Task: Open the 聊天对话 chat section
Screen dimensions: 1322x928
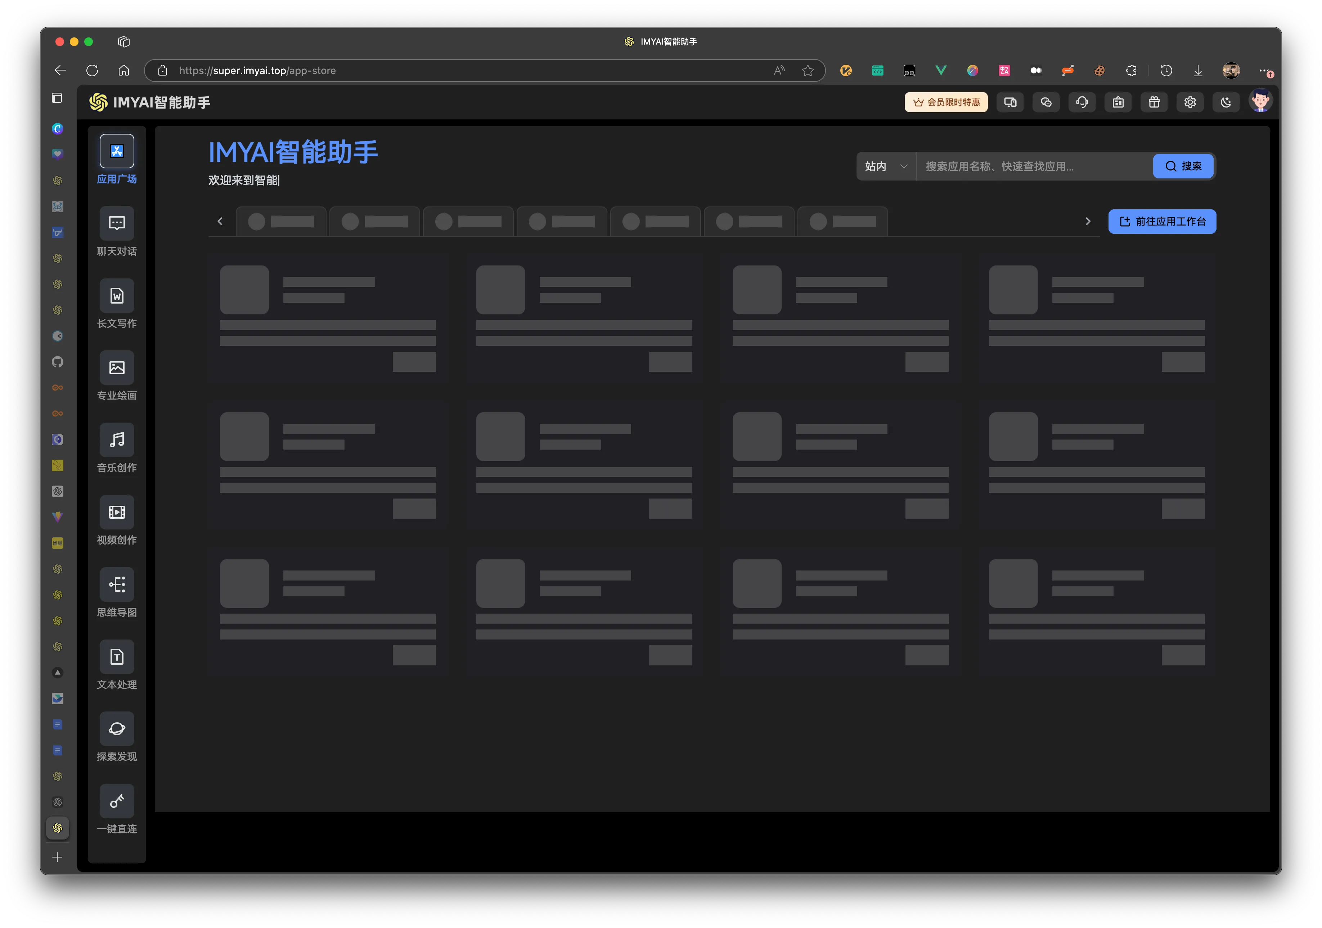Action: 117,232
